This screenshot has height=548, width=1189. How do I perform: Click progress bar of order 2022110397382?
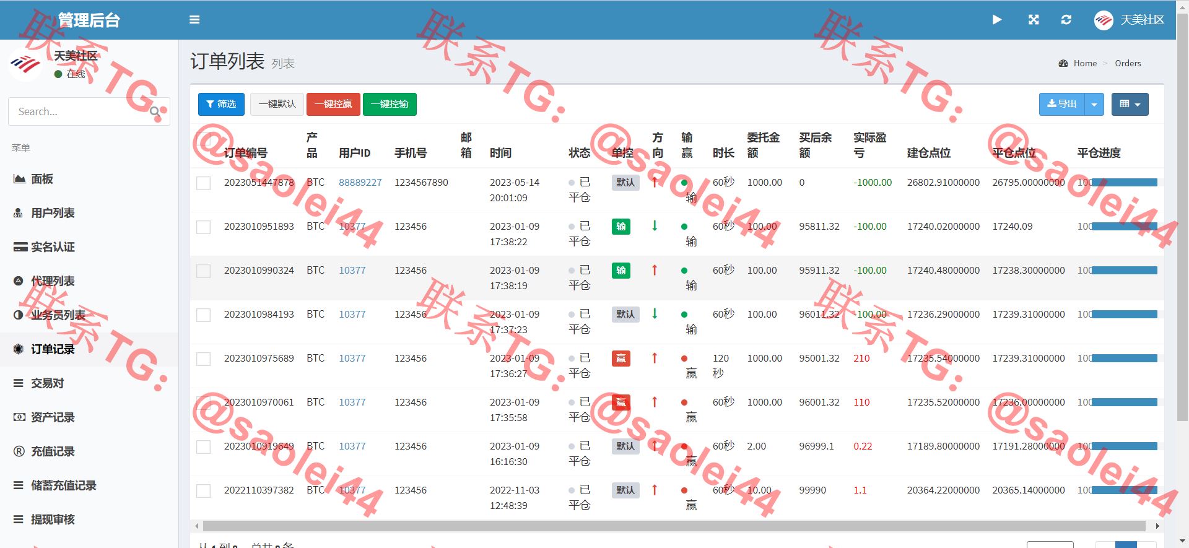pyautogui.click(x=1125, y=490)
